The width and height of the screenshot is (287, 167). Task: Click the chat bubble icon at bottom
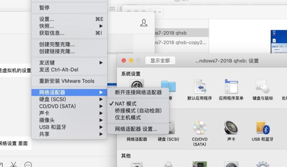(x=28, y=164)
